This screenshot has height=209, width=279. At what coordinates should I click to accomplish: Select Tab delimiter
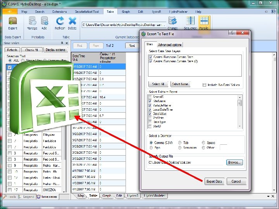click(x=180, y=142)
